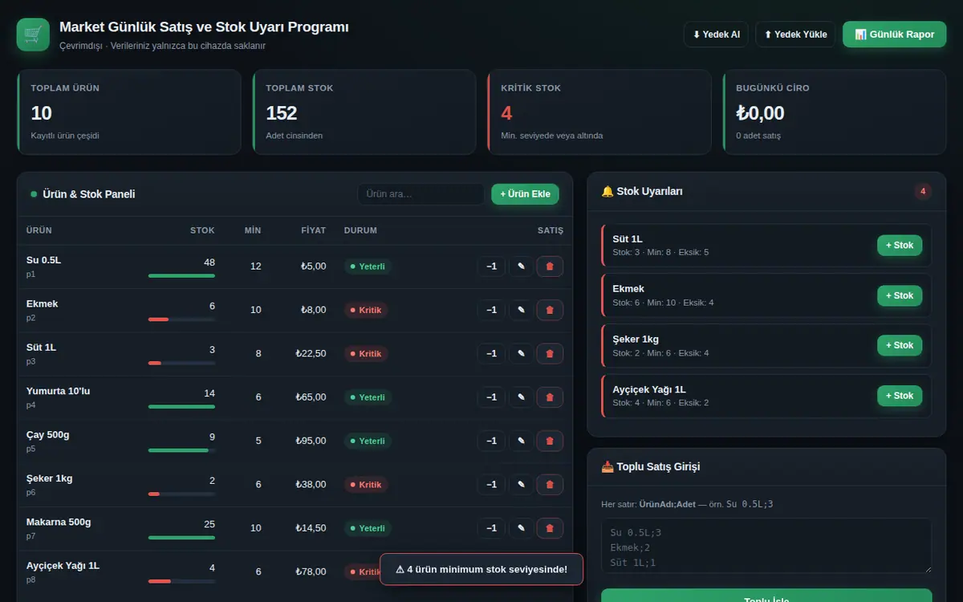The height and width of the screenshot is (602, 963).
Task: Sell one unit of Makarna 500g
Action: point(491,528)
